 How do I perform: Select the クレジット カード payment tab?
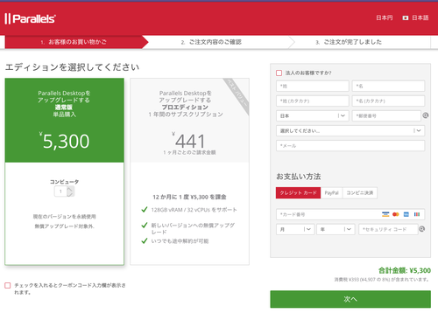[298, 192]
